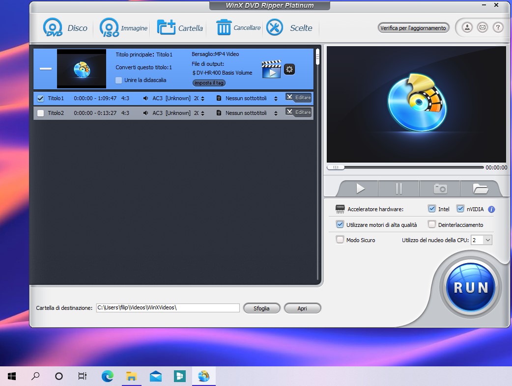The height and width of the screenshot is (386, 512).
Task: Click Verifica per l'aggiornamento button
Action: coord(413,28)
